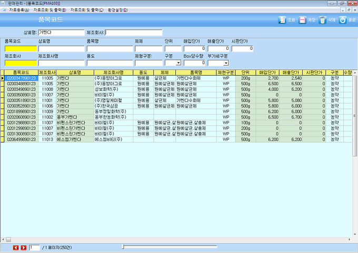Screen dimensions: 358x253
Task: Open the 자료조회 및 출력(B) menu
Action: tap(50, 10)
